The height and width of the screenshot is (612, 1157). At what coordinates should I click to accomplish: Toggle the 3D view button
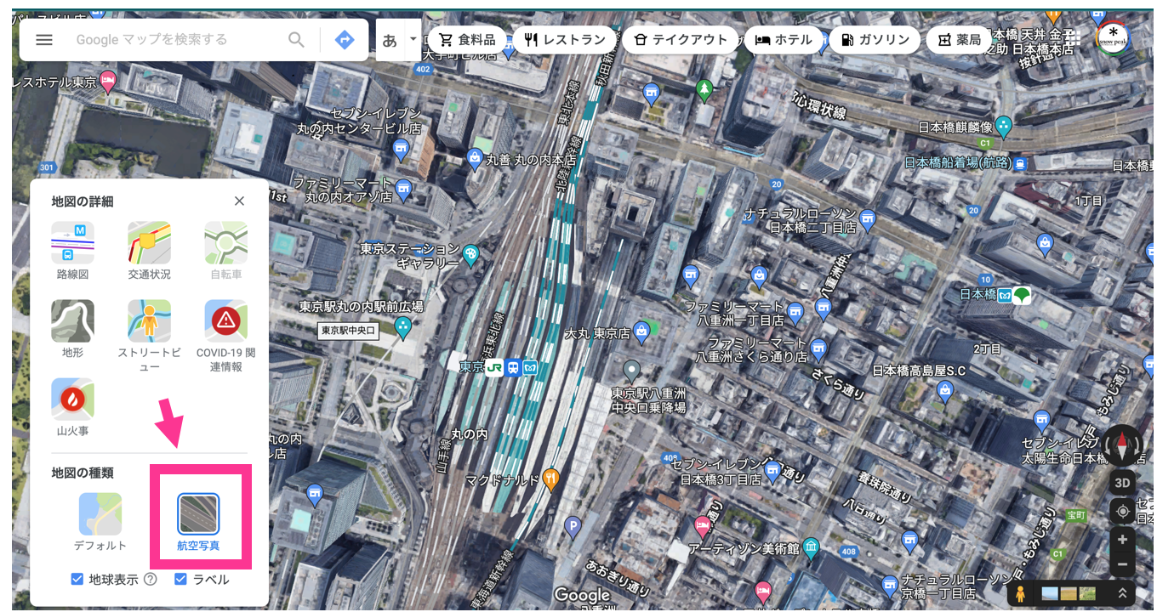pyautogui.click(x=1122, y=483)
